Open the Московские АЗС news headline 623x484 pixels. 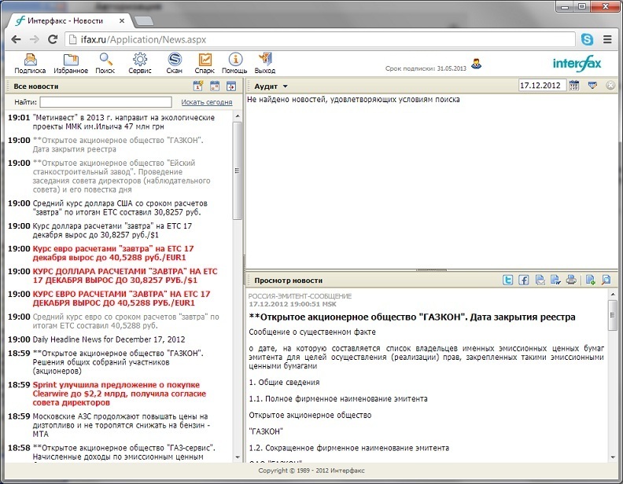pos(121,425)
